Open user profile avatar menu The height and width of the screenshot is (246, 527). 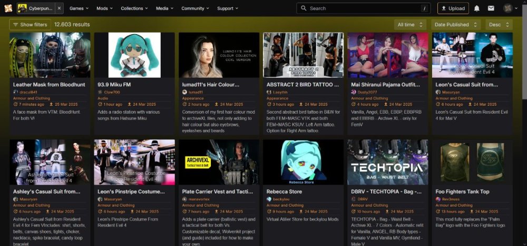(508, 8)
